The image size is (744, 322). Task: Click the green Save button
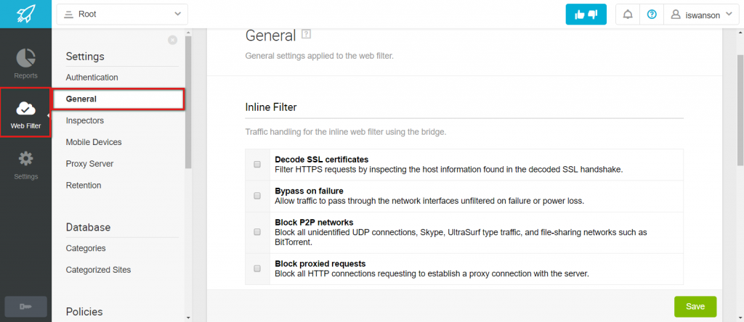pyautogui.click(x=695, y=307)
